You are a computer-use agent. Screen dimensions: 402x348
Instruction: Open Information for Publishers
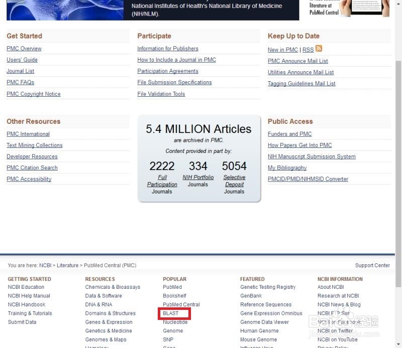[168, 49]
